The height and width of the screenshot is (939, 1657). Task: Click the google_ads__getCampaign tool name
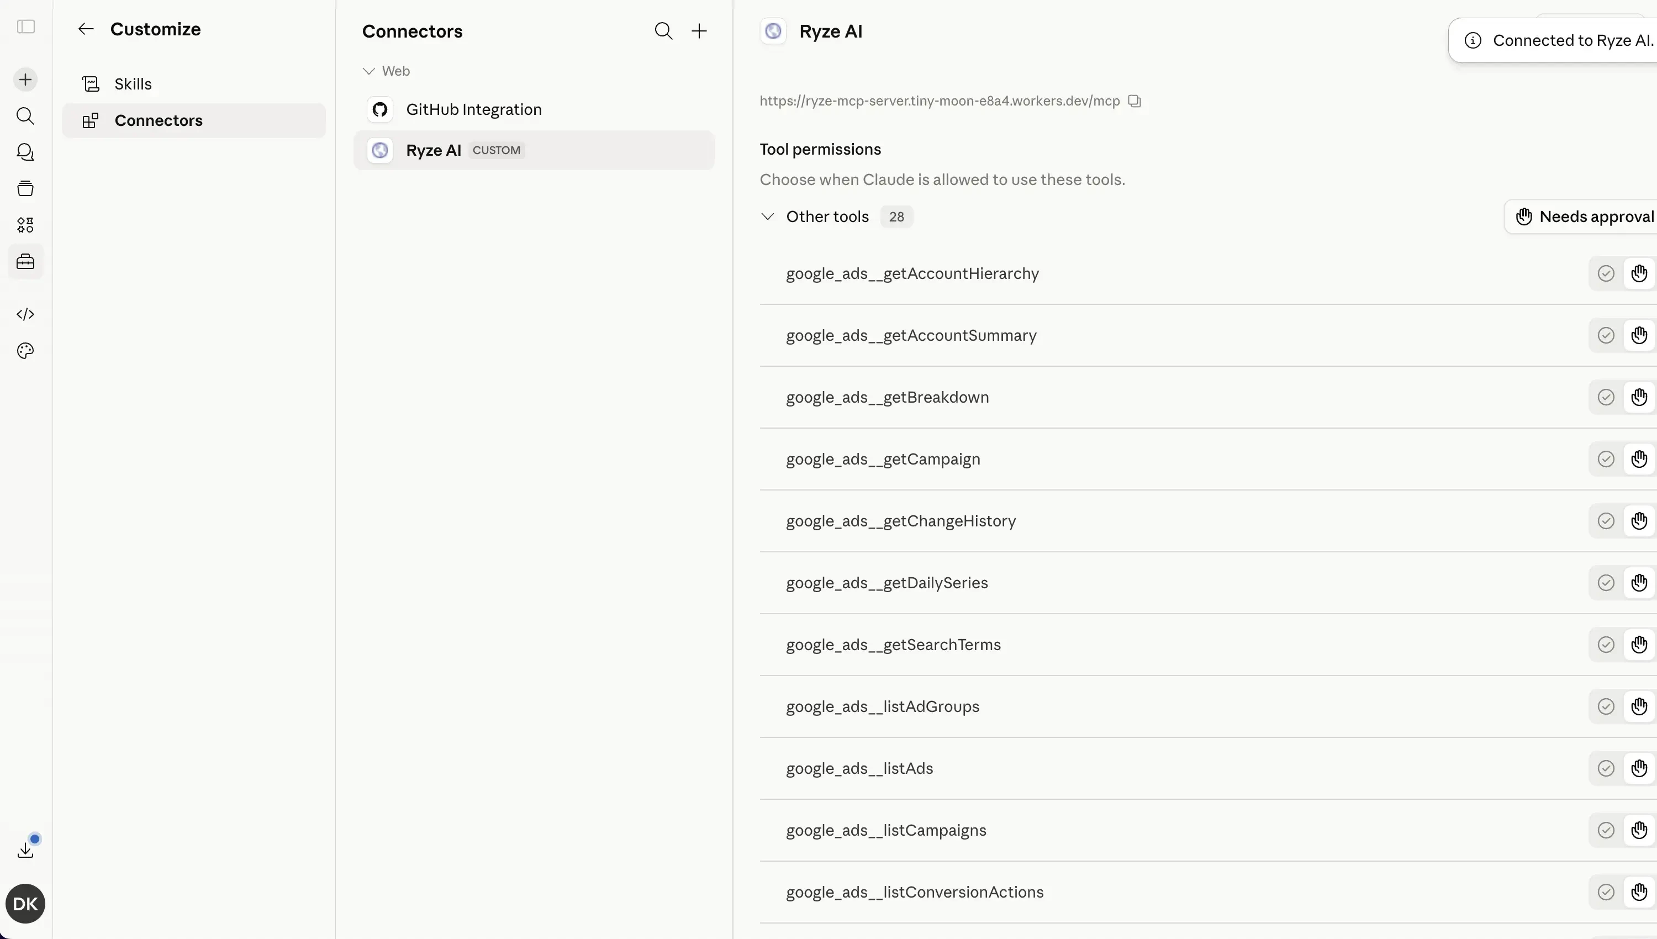[883, 460]
